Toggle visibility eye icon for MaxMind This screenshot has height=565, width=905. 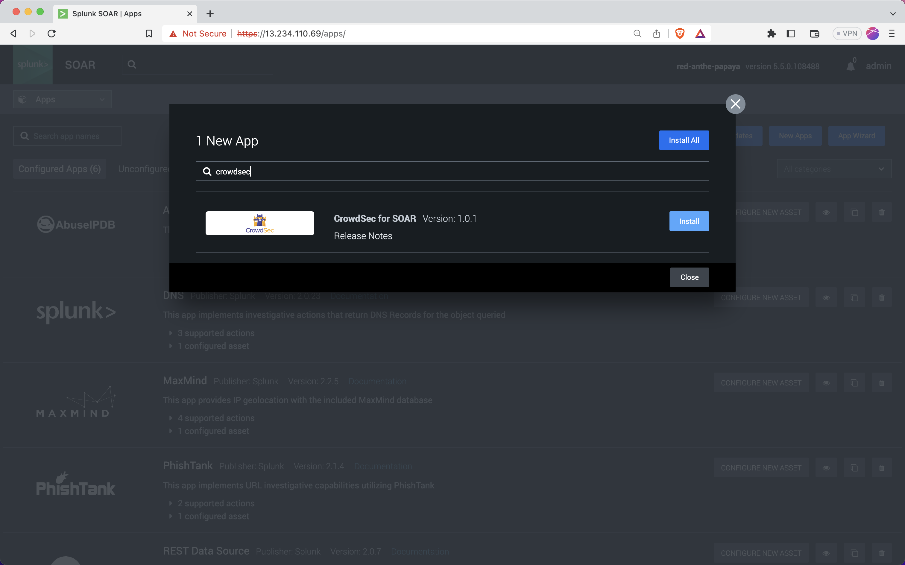826,383
